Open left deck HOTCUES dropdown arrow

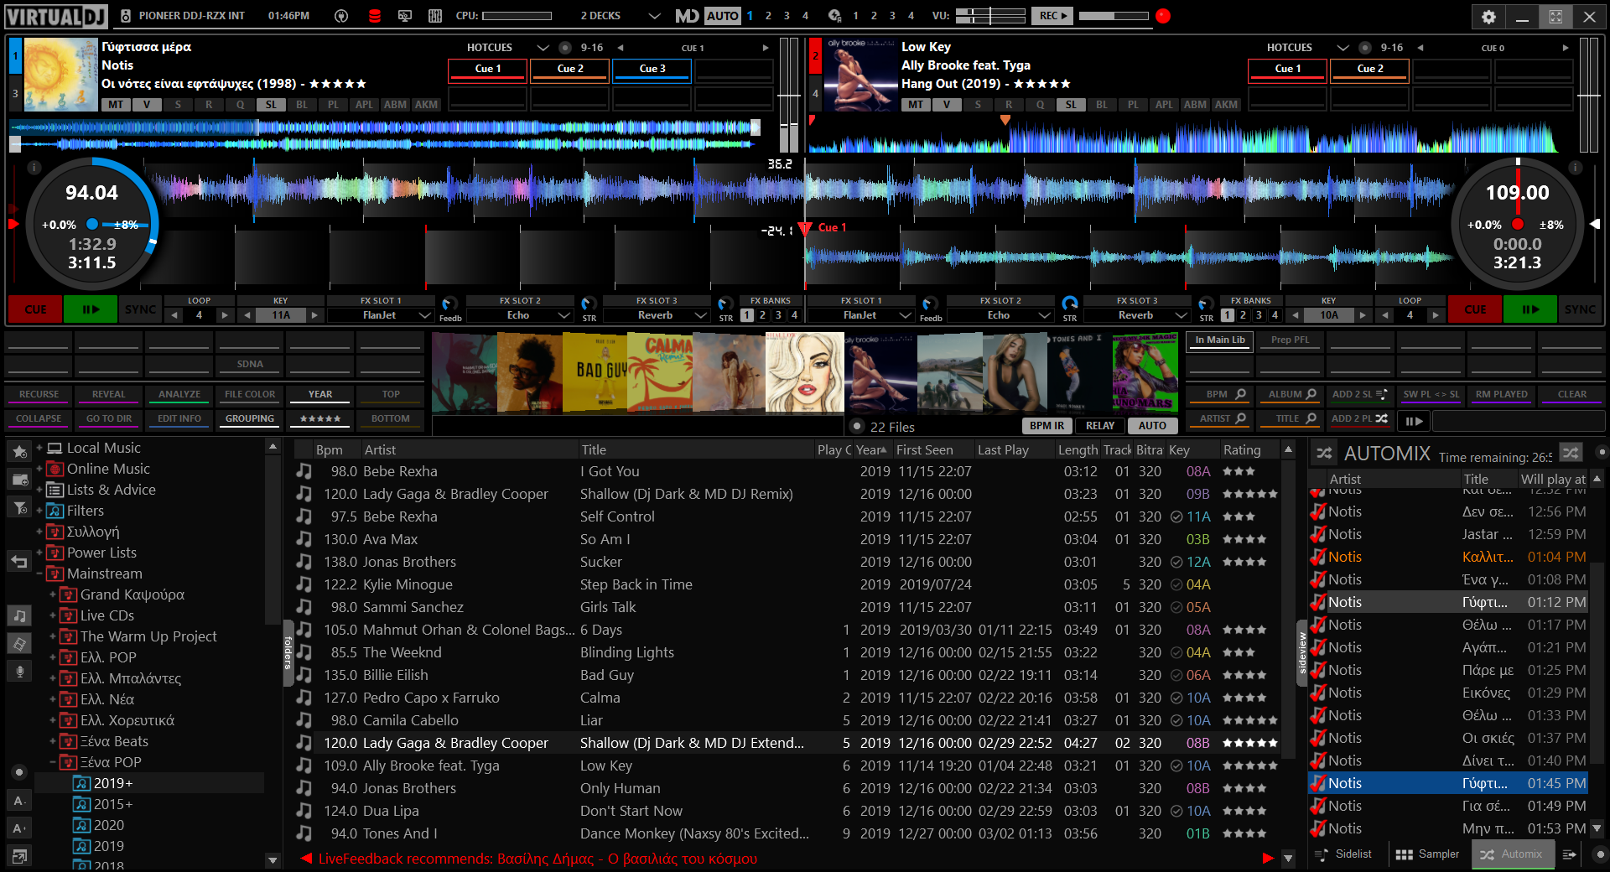pyautogui.click(x=543, y=48)
